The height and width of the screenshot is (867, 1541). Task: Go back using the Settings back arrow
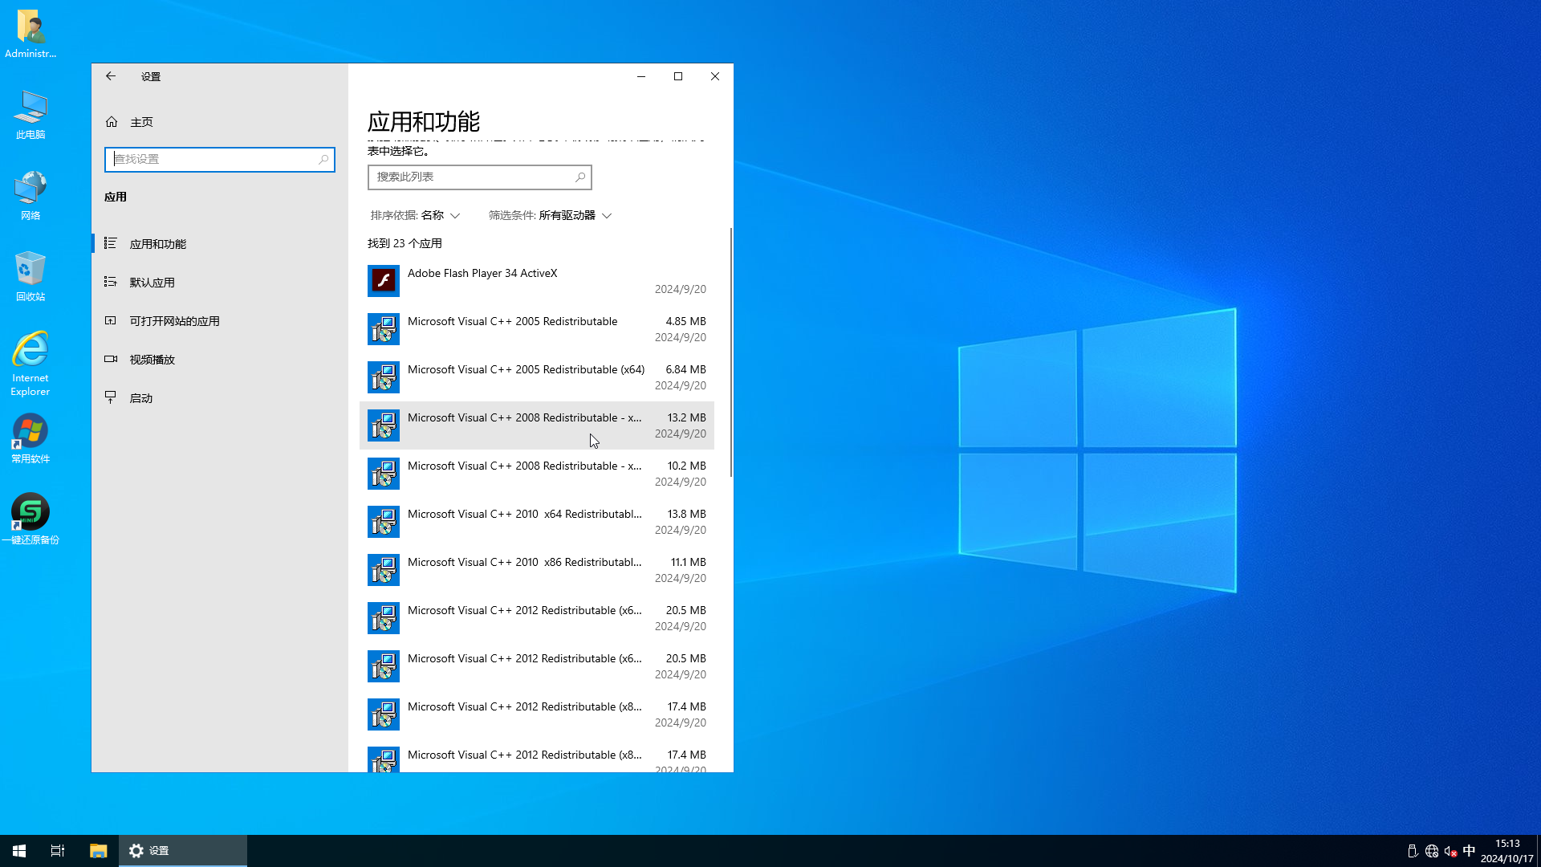[x=111, y=76]
